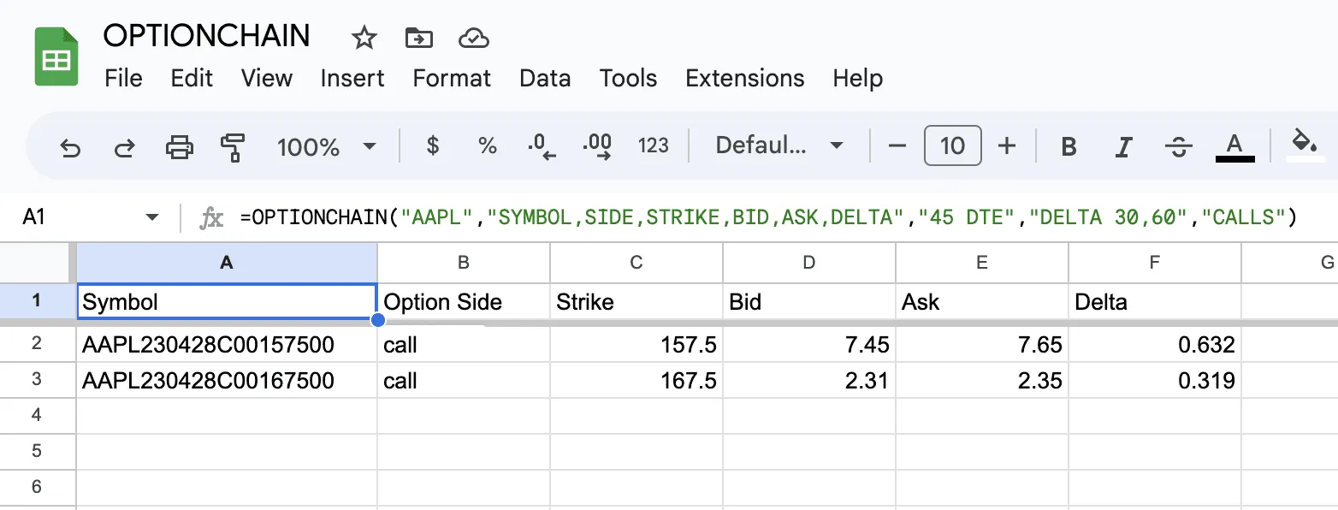Open the View menu
The width and height of the screenshot is (1338, 510).
click(267, 79)
